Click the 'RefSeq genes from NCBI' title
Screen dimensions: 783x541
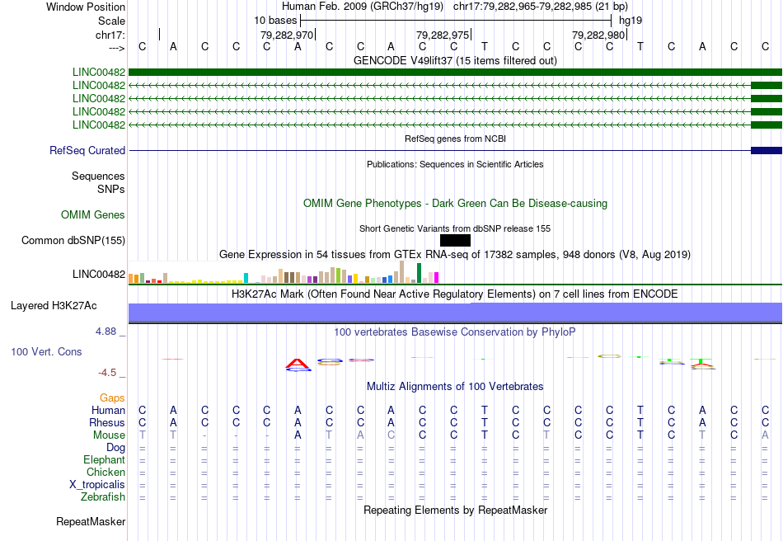[x=455, y=139]
